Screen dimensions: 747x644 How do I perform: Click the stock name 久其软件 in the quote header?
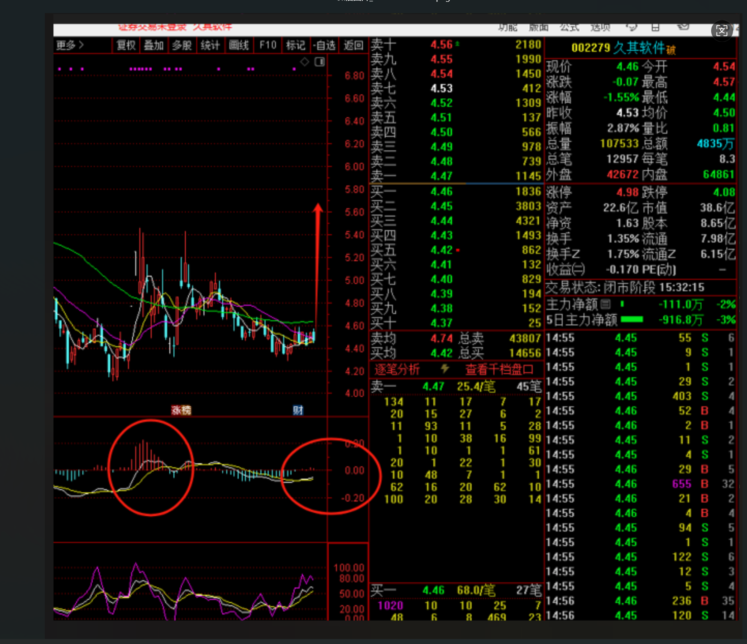(639, 48)
